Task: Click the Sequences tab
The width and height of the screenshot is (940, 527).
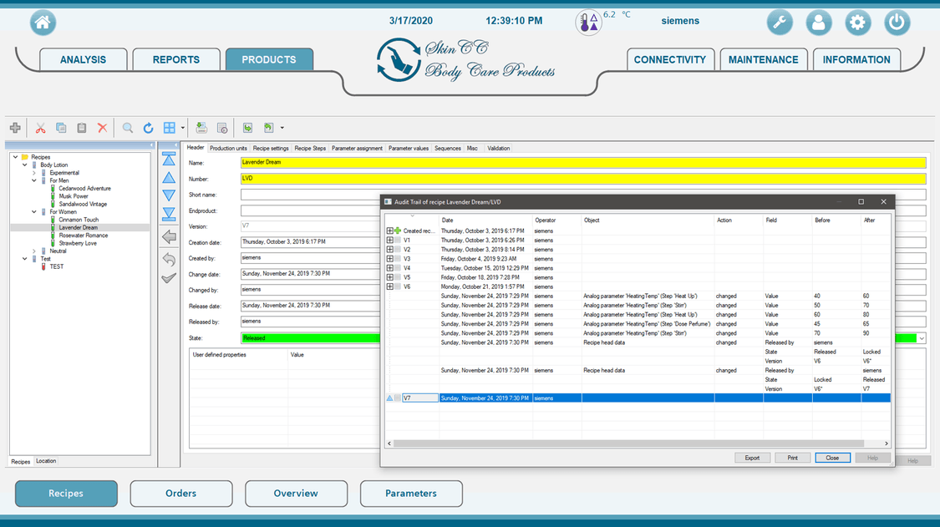Action: click(447, 148)
